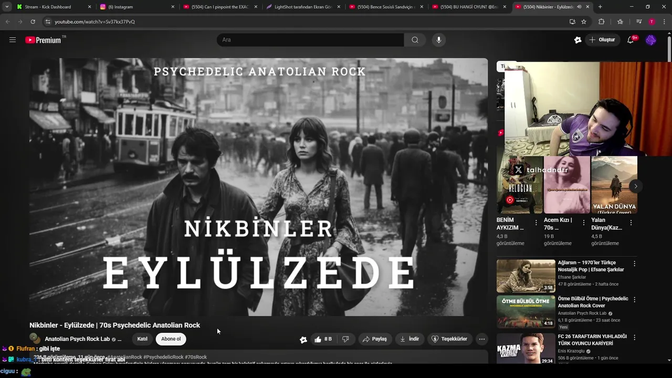Open Anatolian Psych Rock Lab channel avatar
Screen dimensions: 672x378
tap(35, 339)
